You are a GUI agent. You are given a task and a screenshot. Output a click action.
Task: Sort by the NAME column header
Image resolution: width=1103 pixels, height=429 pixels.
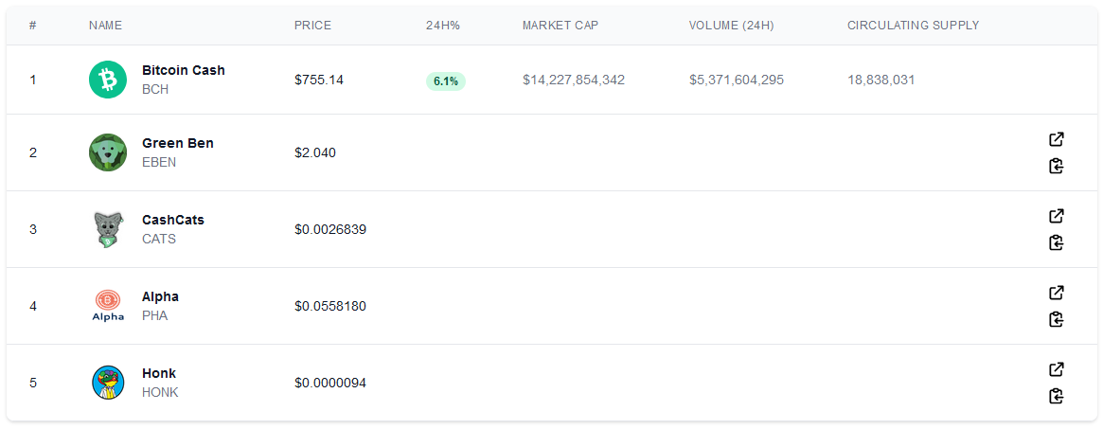tap(105, 26)
